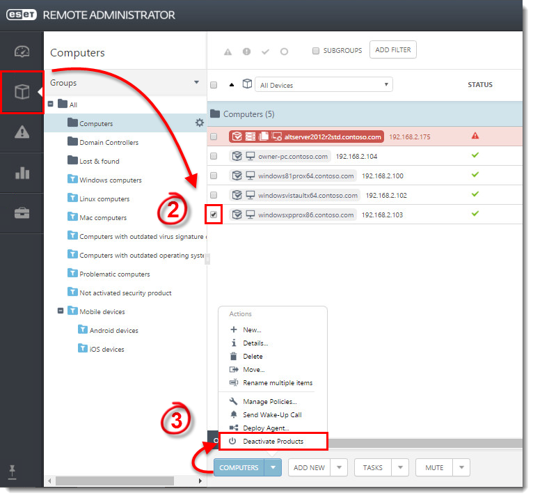The width and height of the screenshot is (533, 498).
Task: Open the TASKS dropdown arrow
Action: coord(400,467)
